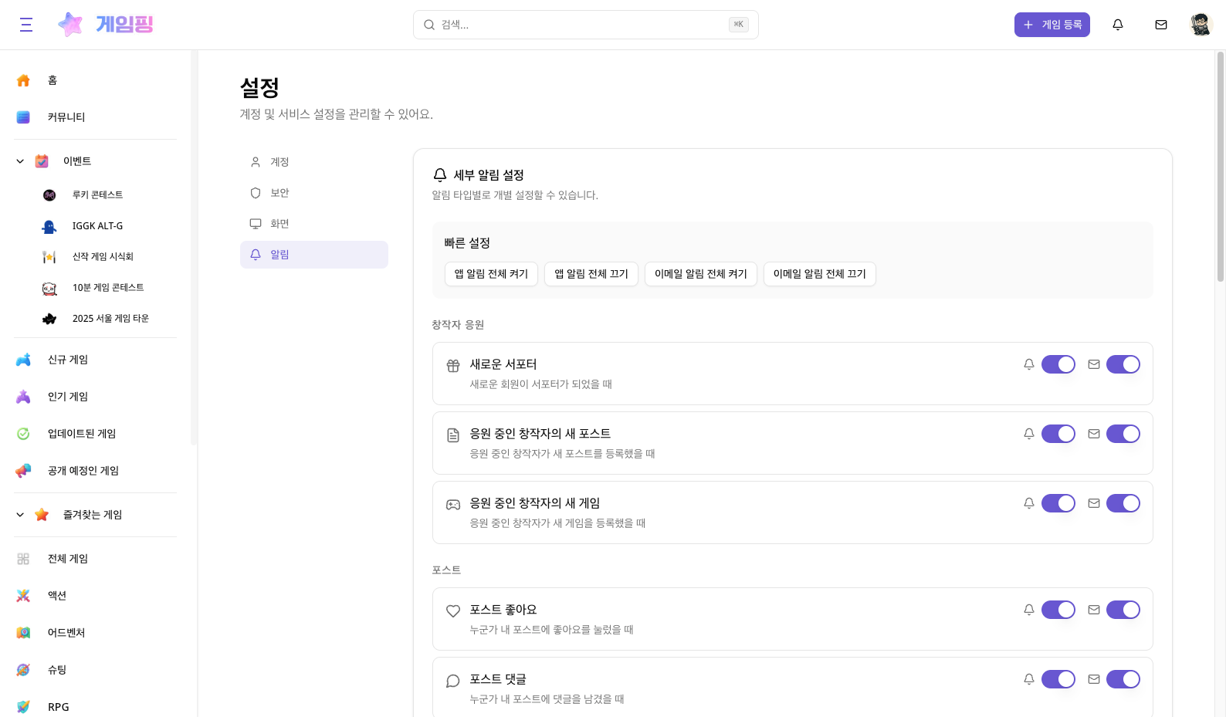Click the 전체 게임 grid icon

pyautogui.click(x=23, y=559)
